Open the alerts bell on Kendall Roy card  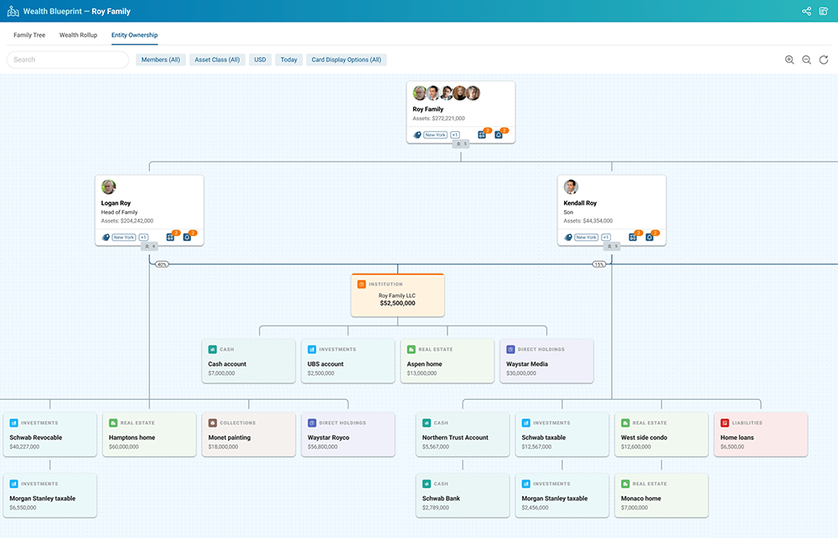tap(649, 237)
